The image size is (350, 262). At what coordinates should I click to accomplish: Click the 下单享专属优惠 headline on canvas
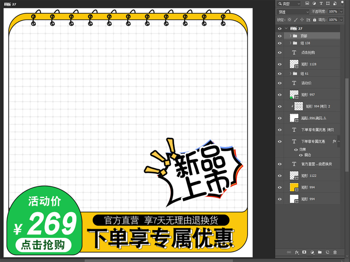161,238
